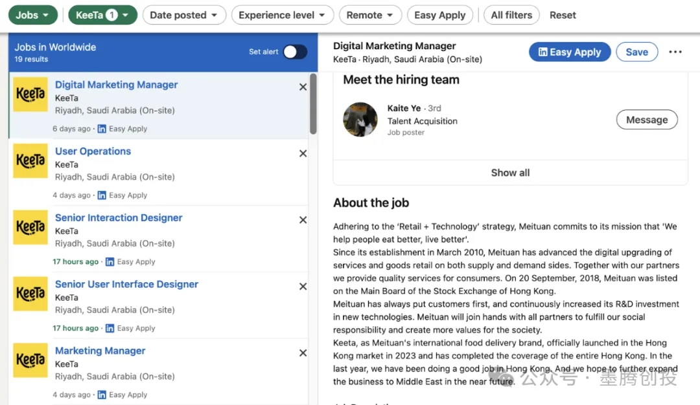Expand the Jobs search type dropdown
The height and width of the screenshot is (405, 700).
[32, 15]
